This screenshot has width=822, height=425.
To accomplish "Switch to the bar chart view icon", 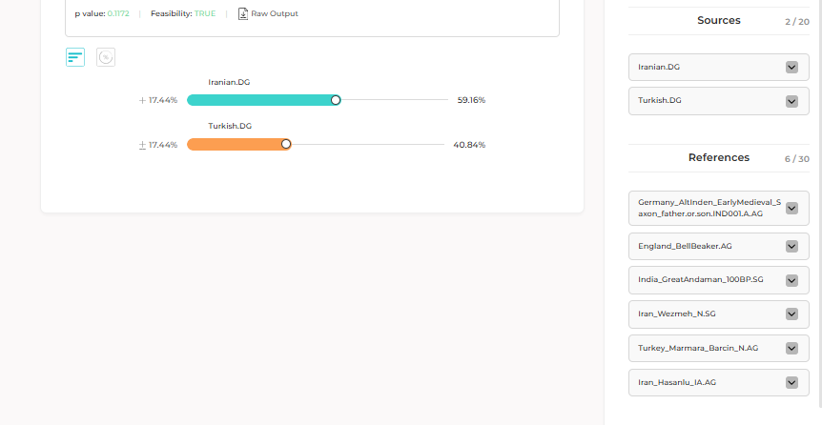I will (75, 57).
